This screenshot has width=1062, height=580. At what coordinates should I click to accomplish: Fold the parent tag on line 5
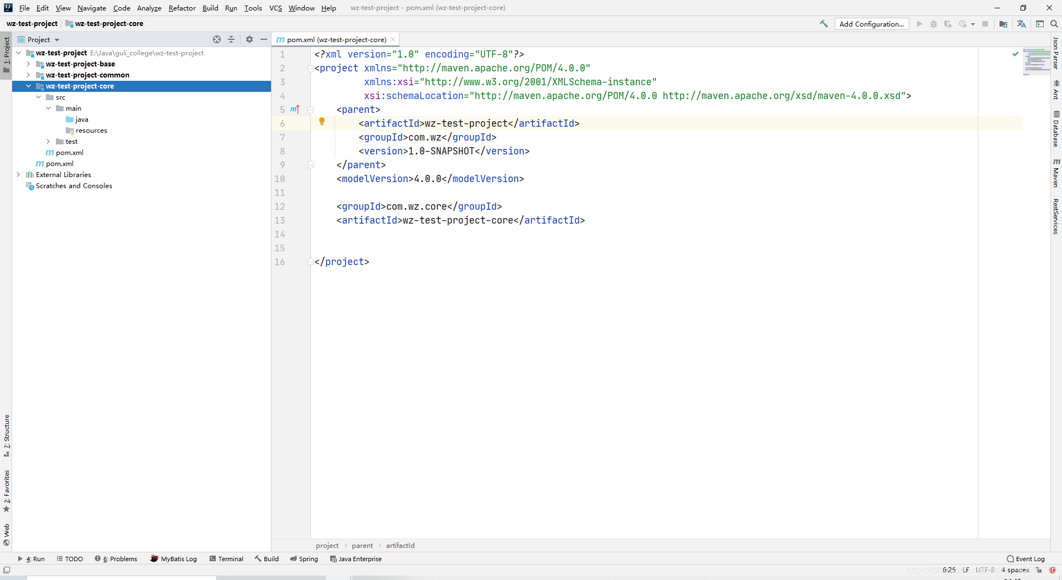[x=310, y=110]
